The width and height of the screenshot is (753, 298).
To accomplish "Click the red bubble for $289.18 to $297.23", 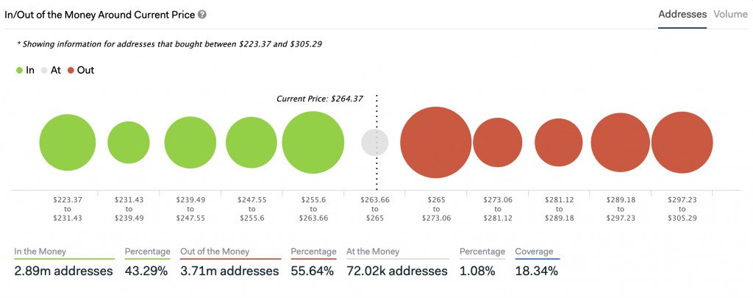I will click(x=621, y=143).
